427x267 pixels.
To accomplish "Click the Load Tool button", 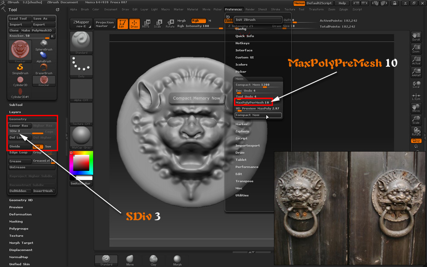I will point(20,19).
